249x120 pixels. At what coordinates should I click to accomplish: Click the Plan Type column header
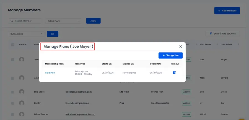[80, 64]
